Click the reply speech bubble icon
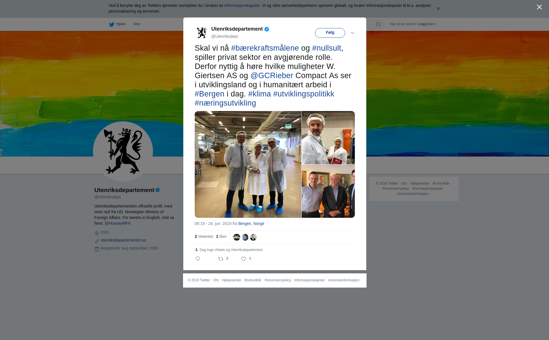Viewport: 549px width, 340px height. tap(198, 259)
